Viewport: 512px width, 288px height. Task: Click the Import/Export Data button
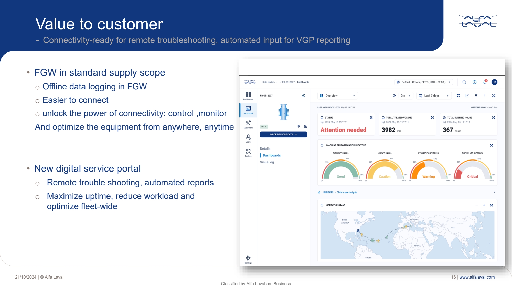click(x=283, y=134)
